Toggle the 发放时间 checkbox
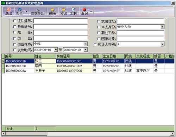 pos(15,50)
